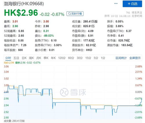145x123 pixels.
Task: Click the 每股净资产 value 7.25
Action: click(x=23, y=45)
